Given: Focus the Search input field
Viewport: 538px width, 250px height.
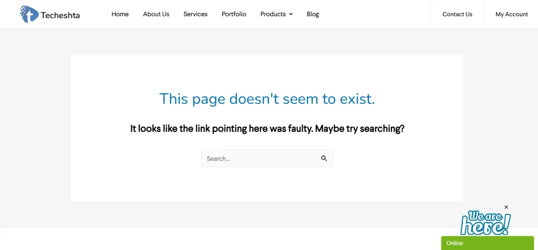Looking at the screenshot, I should pyautogui.click(x=260, y=159).
